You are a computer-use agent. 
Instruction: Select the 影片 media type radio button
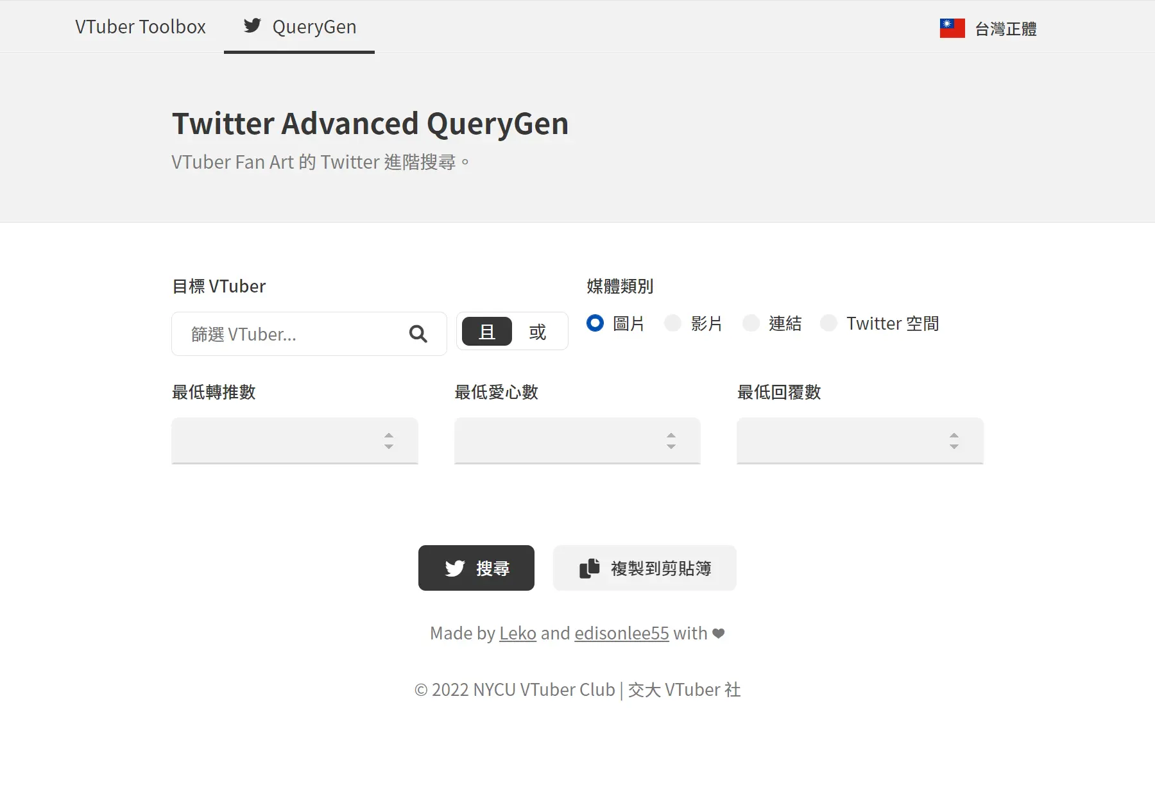coord(672,323)
